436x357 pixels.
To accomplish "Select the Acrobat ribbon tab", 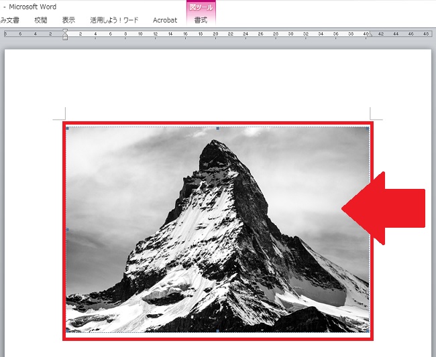I will click(x=165, y=20).
